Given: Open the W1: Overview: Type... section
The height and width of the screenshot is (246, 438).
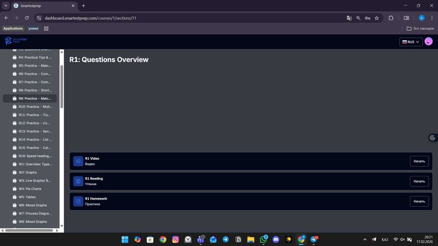Looking at the screenshot, I should click(x=30, y=164).
